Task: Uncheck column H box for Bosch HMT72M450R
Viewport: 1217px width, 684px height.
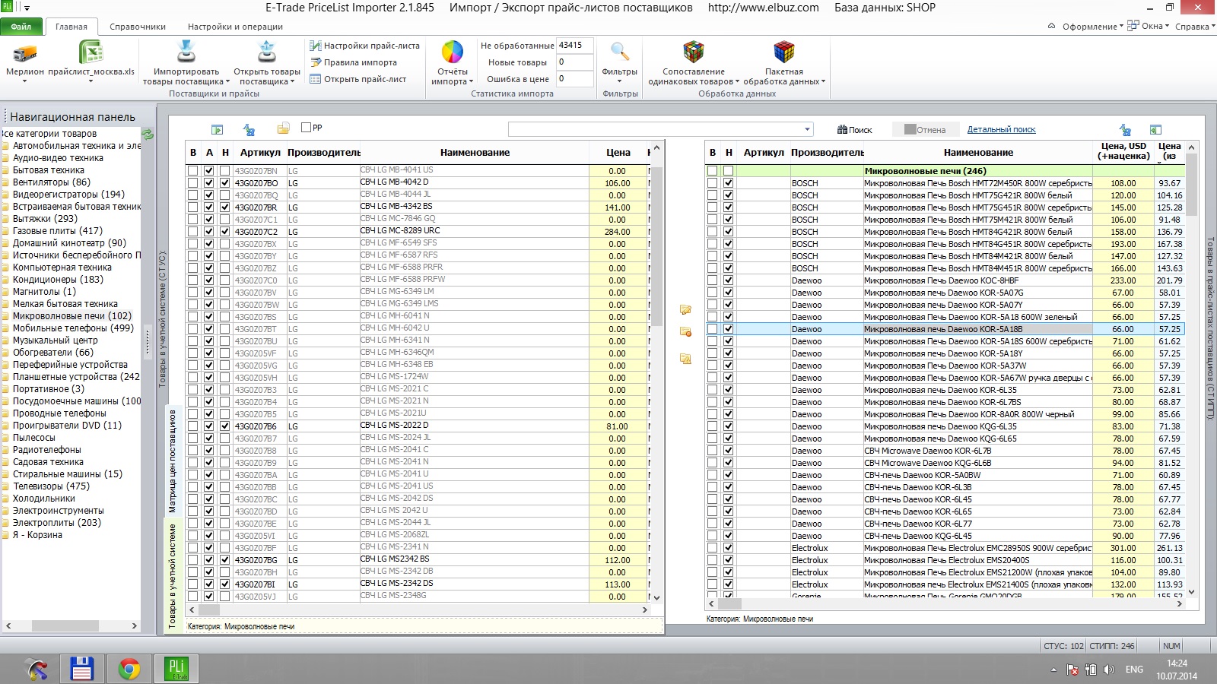Action: (x=729, y=183)
